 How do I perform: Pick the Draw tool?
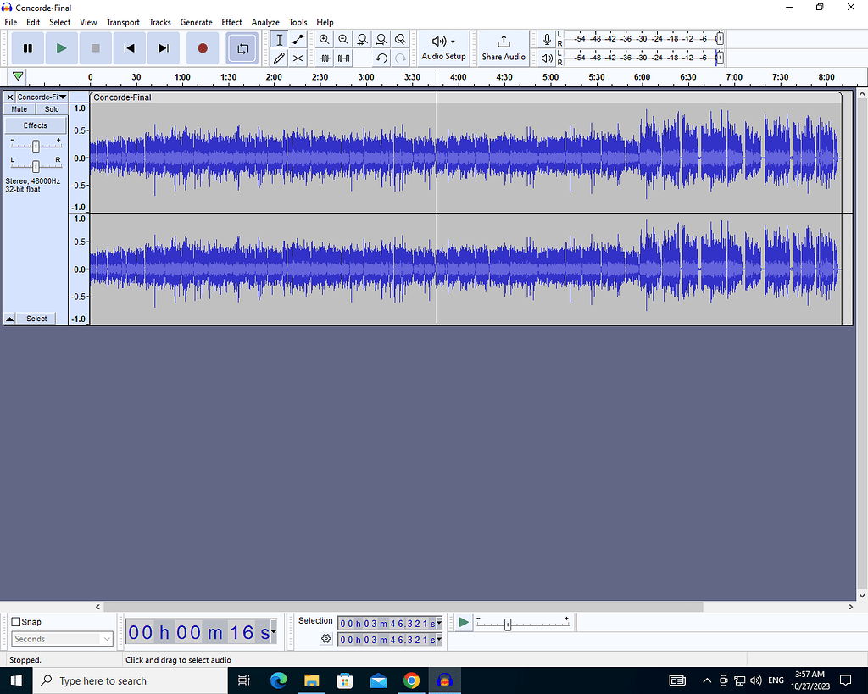[x=280, y=58]
